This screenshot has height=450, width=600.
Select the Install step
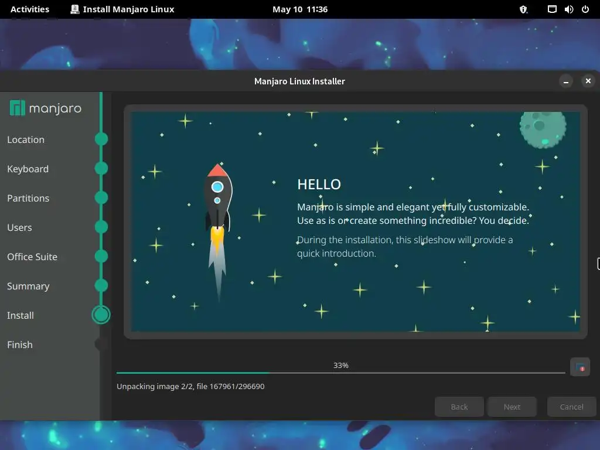pyautogui.click(x=21, y=315)
